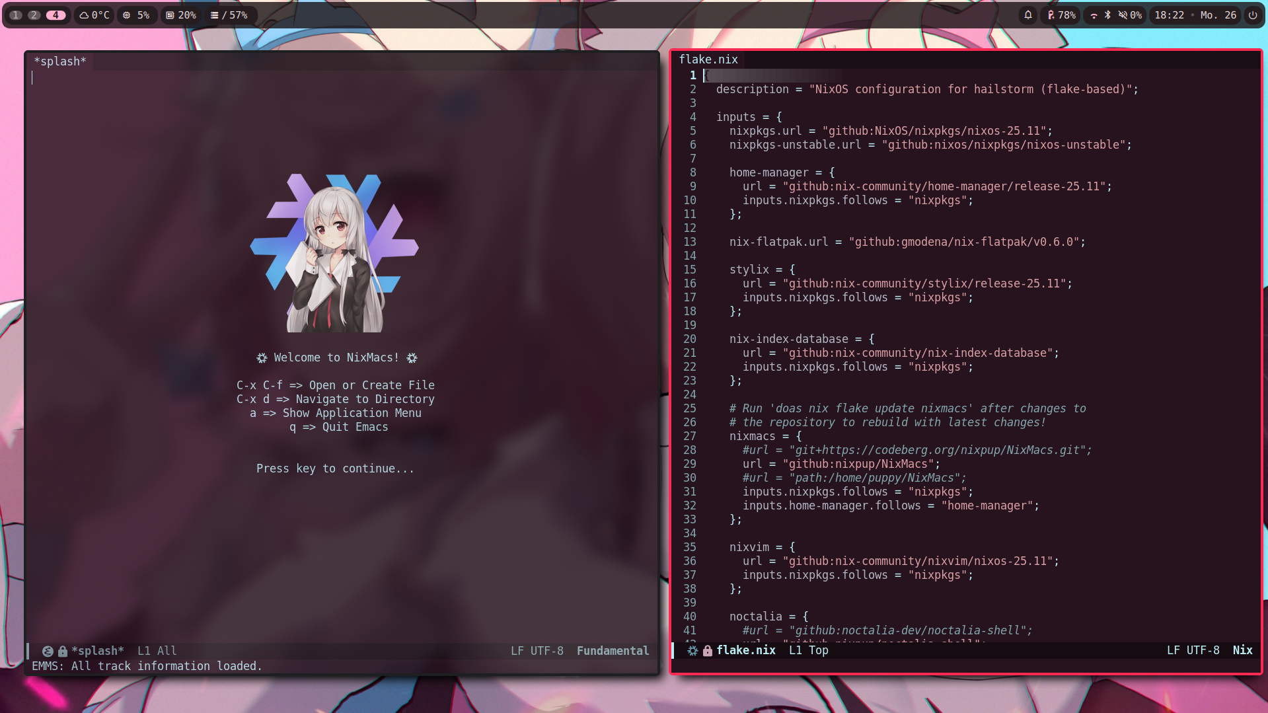Click 'nixmacs = {' on line 27
The width and height of the screenshot is (1268, 713).
[766, 435]
